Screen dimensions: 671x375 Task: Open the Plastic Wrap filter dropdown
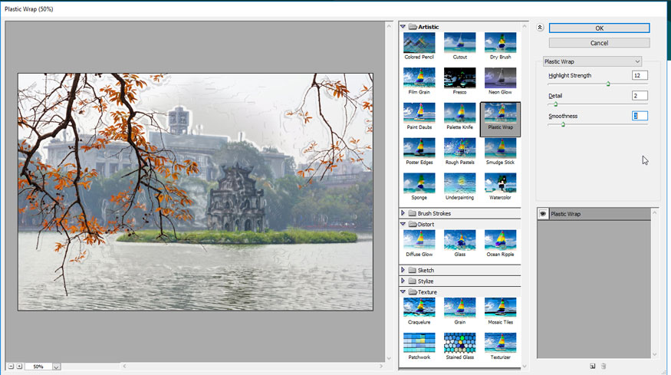(x=636, y=61)
